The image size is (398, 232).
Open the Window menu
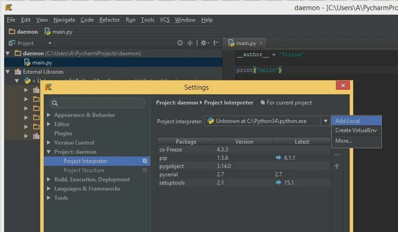click(x=185, y=20)
